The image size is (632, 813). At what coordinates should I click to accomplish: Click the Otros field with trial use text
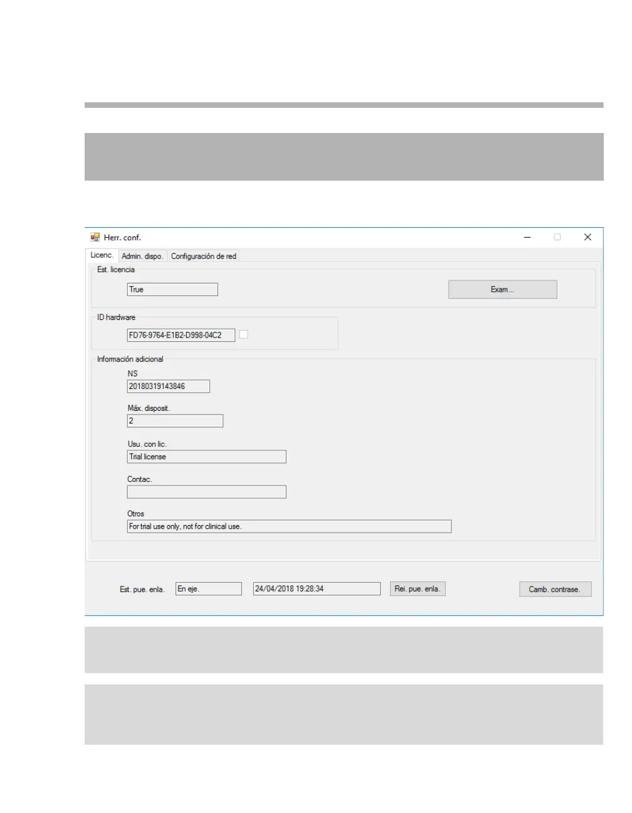tap(289, 526)
